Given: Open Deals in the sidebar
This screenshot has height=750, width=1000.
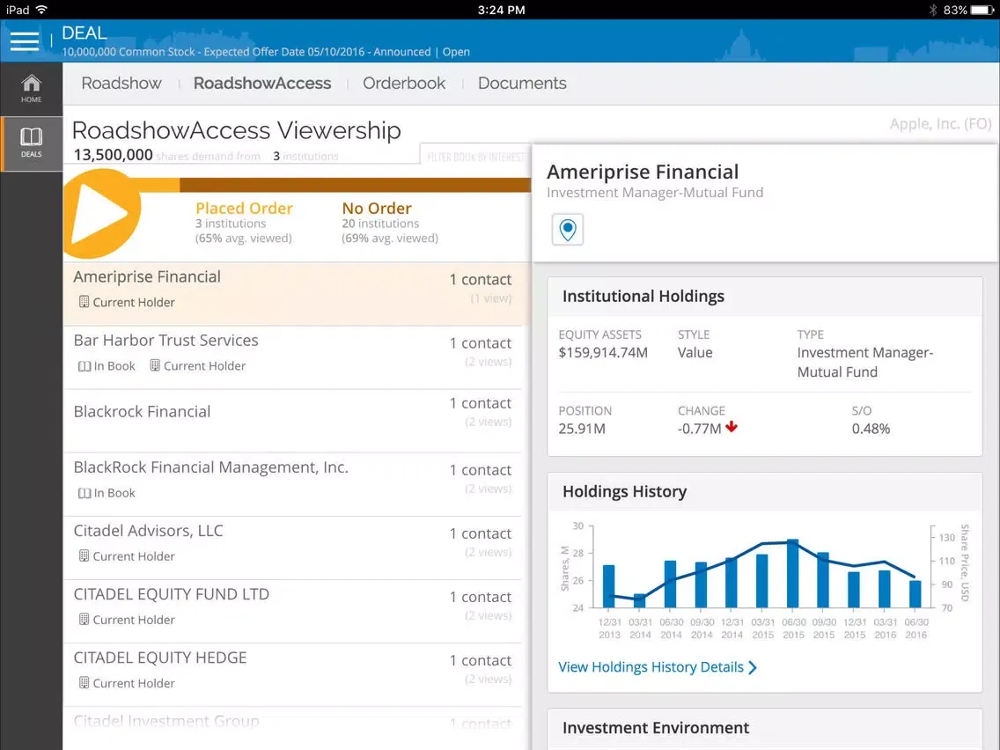Looking at the screenshot, I should tap(32, 143).
